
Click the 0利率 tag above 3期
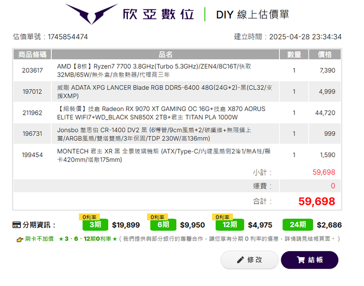point(90,217)
